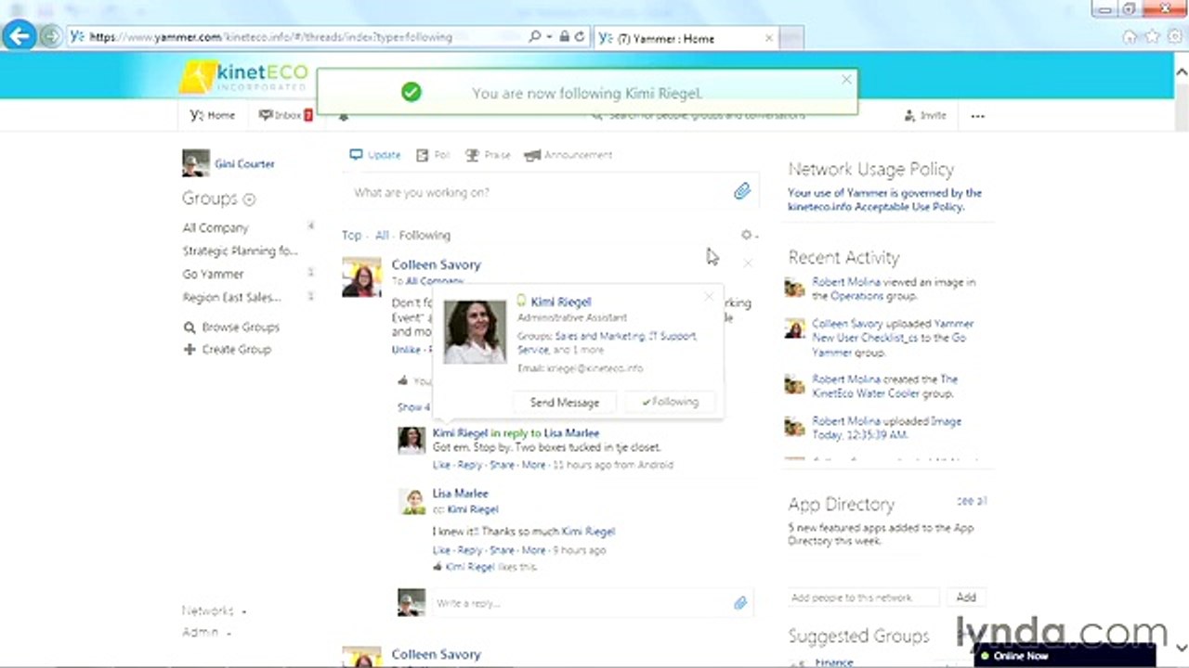1189x668 pixels.
Task: Select the Poll post type tab
Action: (433, 155)
